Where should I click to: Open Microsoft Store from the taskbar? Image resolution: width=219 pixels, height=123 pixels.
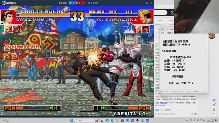[122, 120]
